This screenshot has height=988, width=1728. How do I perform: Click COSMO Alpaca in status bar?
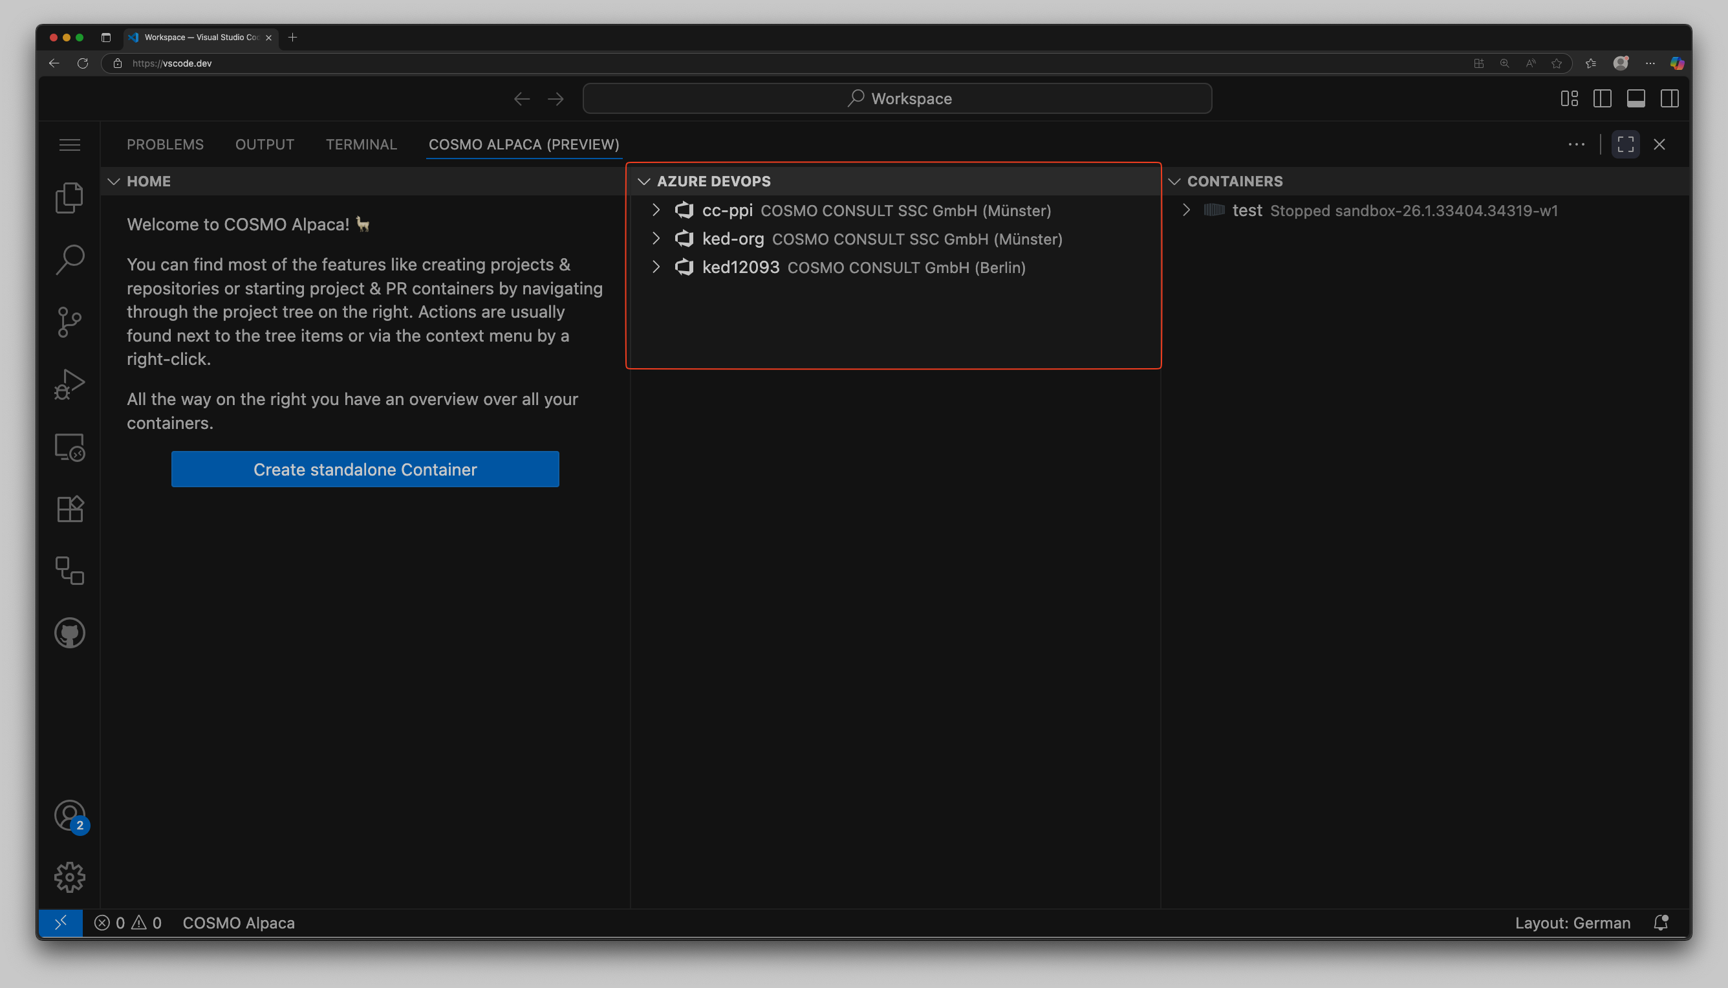point(238,923)
